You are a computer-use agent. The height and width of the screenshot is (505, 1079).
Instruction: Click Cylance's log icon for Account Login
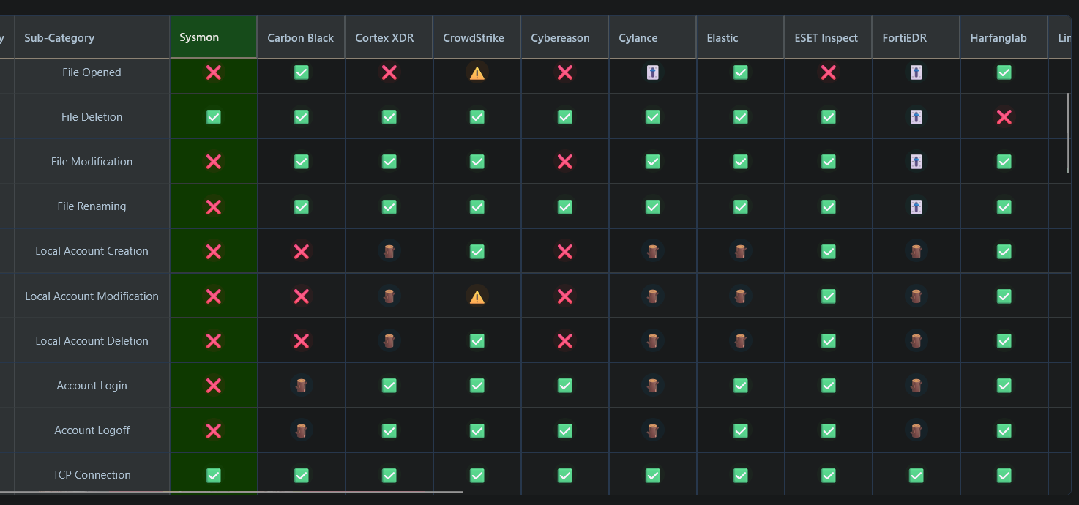[653, 386]
